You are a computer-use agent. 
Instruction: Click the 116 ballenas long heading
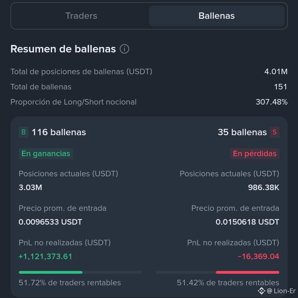click(x=59, y=132)
